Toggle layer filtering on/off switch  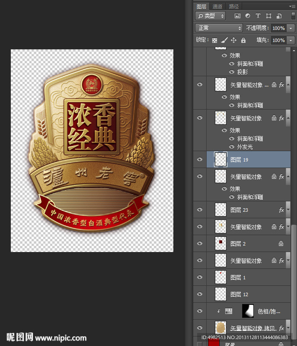tap(293, 16)
